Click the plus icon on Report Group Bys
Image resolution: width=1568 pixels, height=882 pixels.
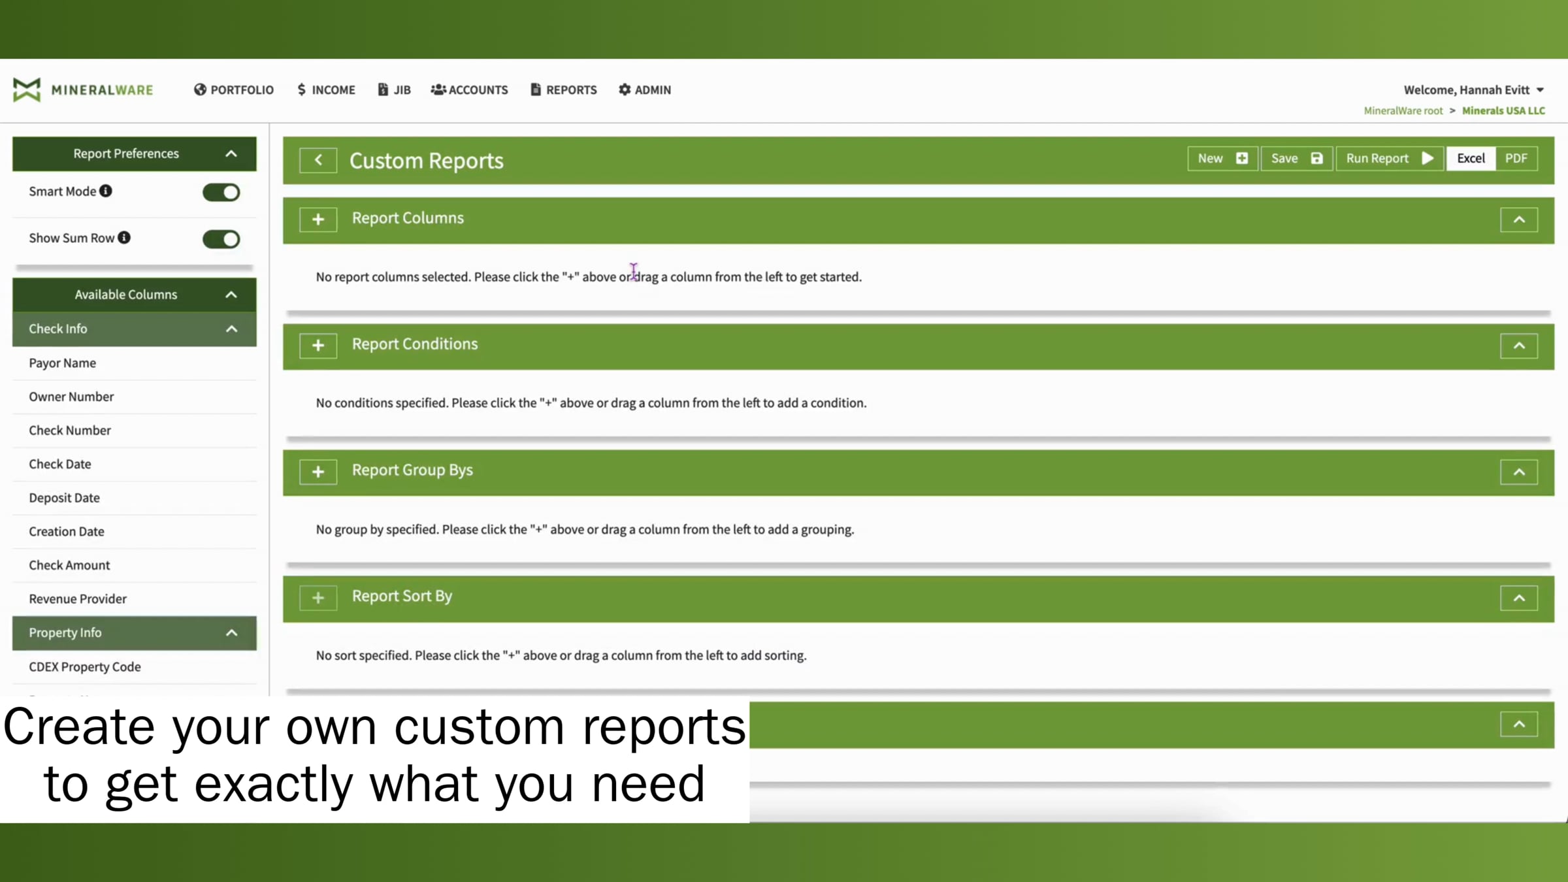318,472
